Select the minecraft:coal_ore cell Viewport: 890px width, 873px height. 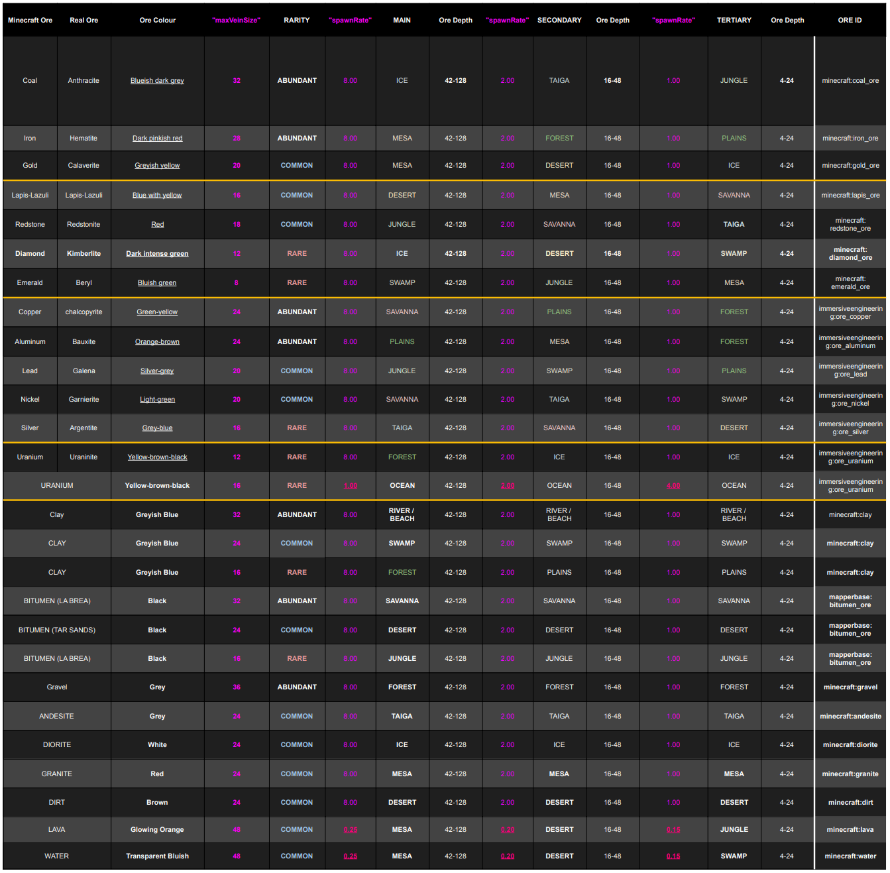coord(850,81)
